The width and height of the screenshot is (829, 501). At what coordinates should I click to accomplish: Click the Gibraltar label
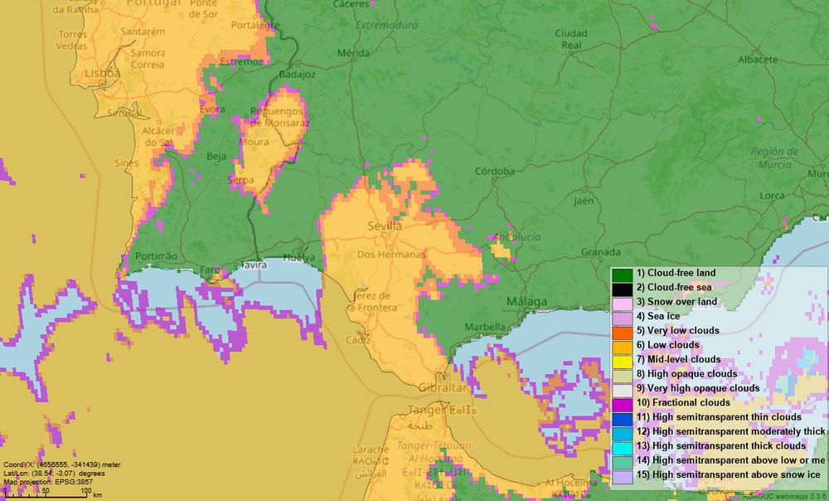pos(443,388)
